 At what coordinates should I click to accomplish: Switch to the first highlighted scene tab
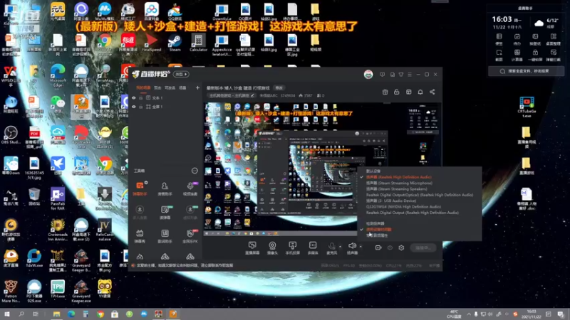tap(143, 87)
